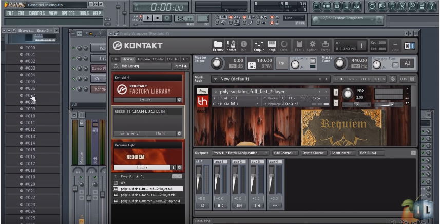The width and height of the screenshot is (440, 224).
Task: Switch to the Database tab in Kontakt
Action: tap(143, 59)
